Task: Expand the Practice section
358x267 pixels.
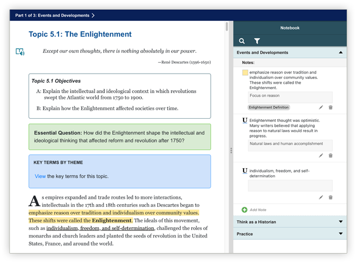Action: pos(341,234)
